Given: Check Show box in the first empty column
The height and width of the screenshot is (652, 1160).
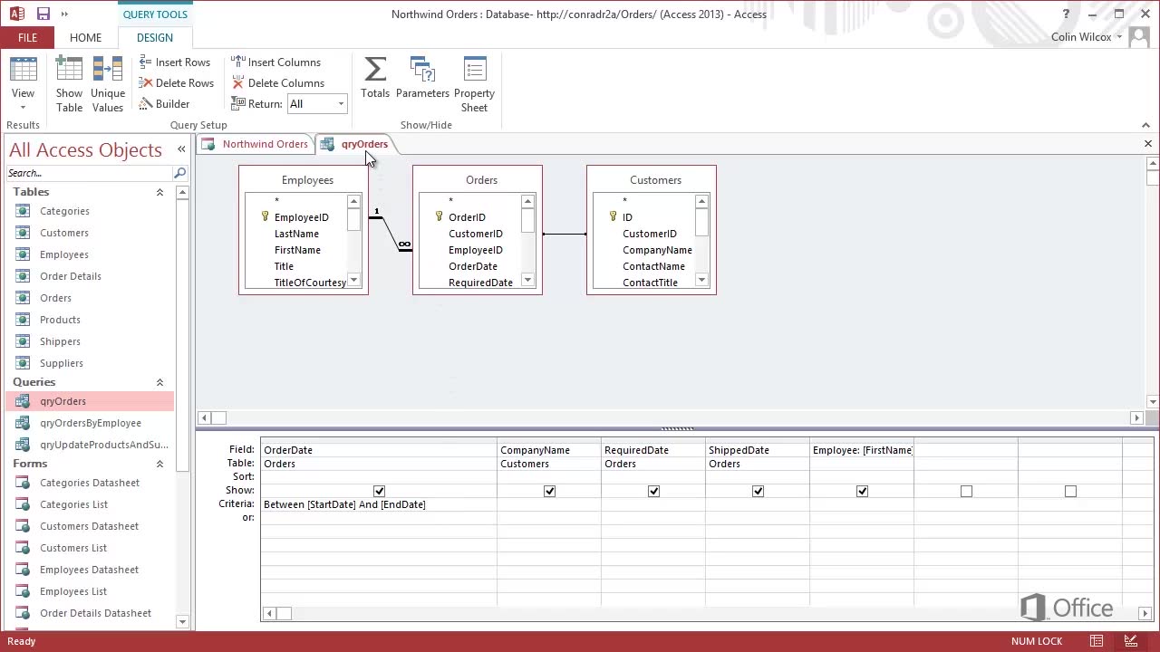Looking at the screenshot, I should pos(966,491).
